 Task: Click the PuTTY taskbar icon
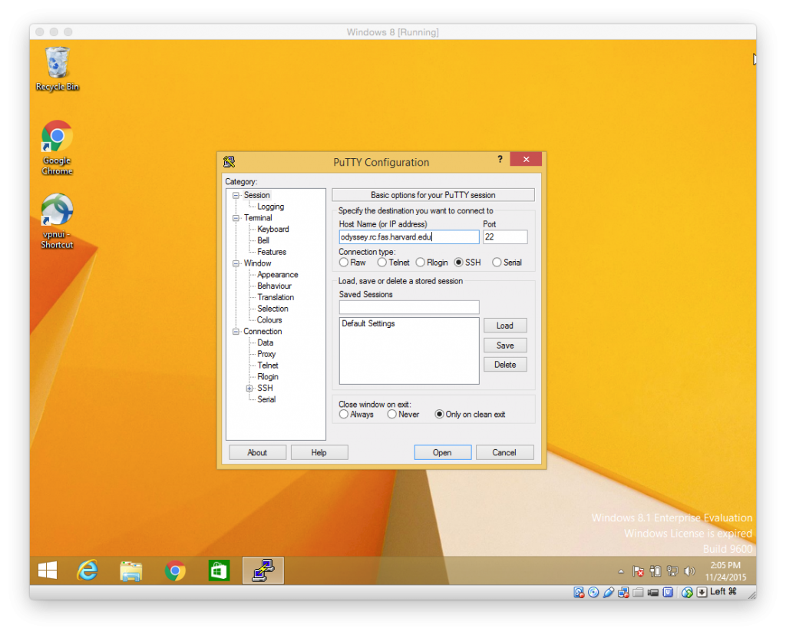pos(263,571)
